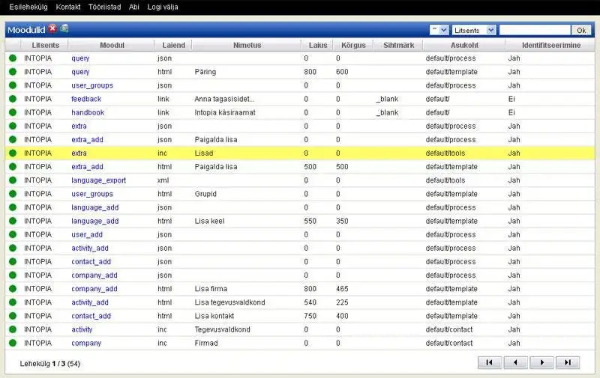Click green status dot of feedback row
Screen dimensions: 600x378
point(13,99)
